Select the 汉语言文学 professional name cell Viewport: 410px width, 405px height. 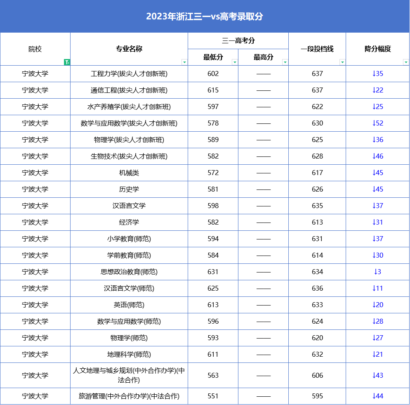click(x=129, y=206)
